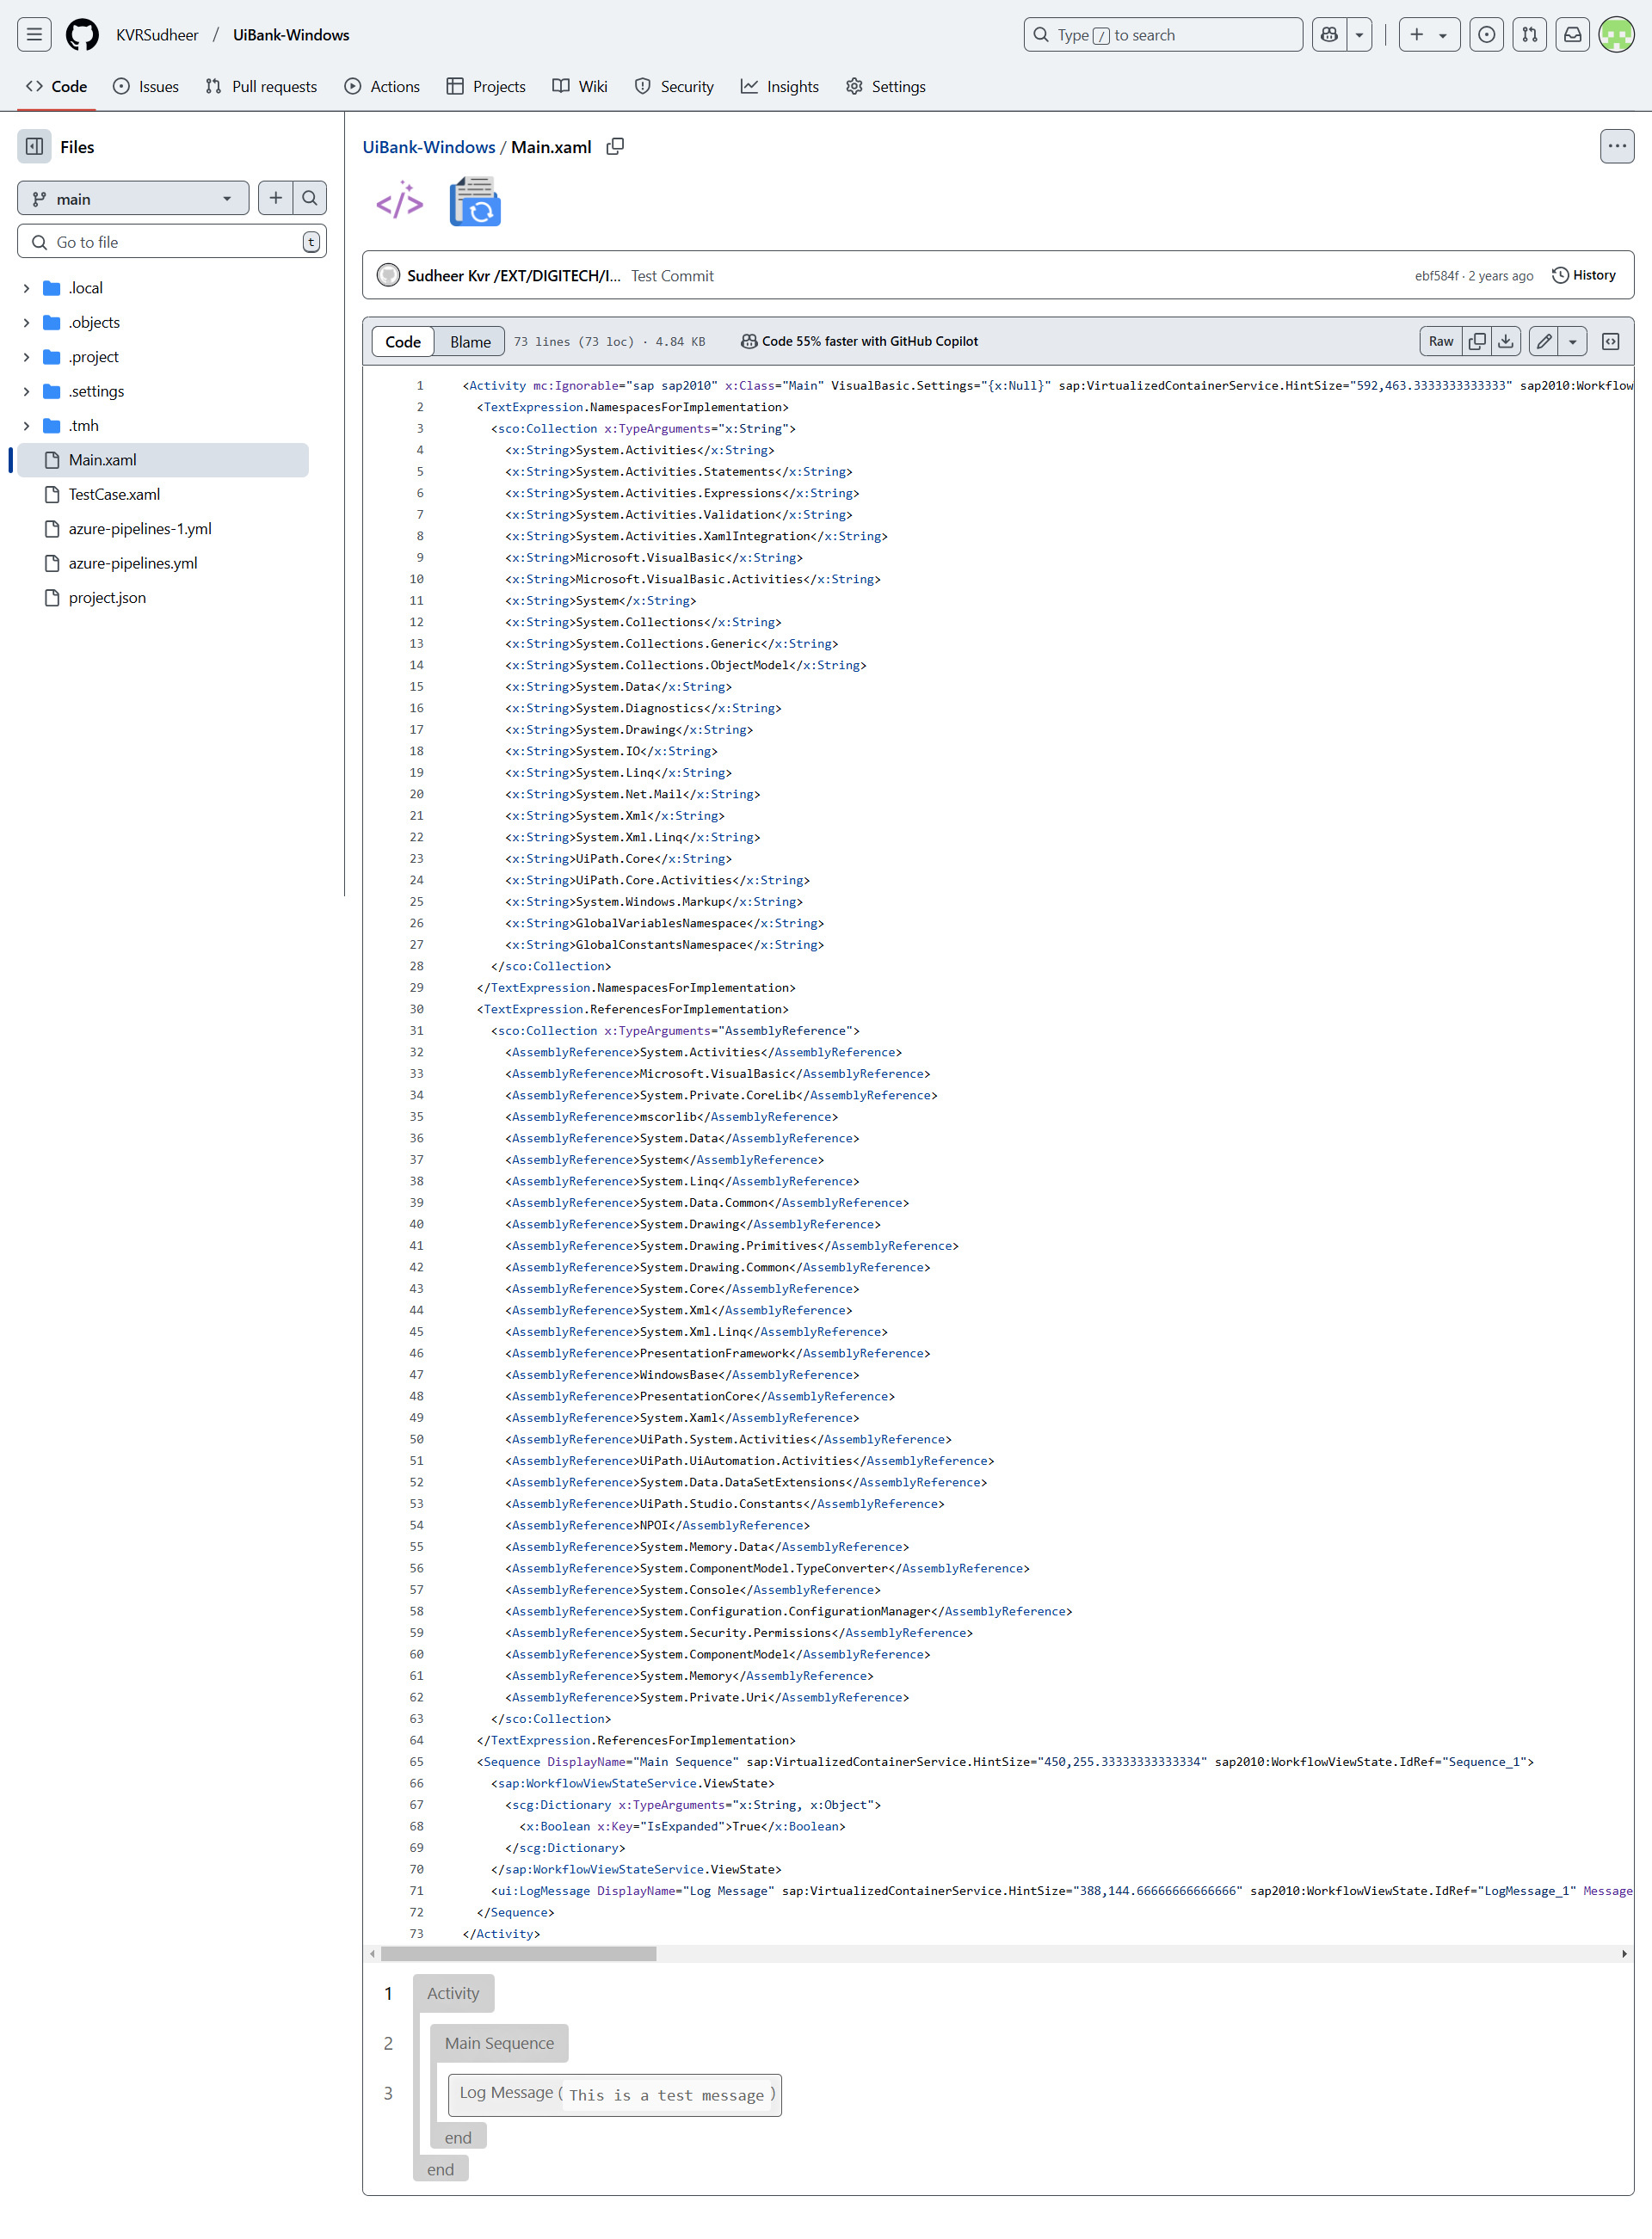Open the Pull requests tab
The width and height of the screenshot is (1652, 2239).
[261, 87]
